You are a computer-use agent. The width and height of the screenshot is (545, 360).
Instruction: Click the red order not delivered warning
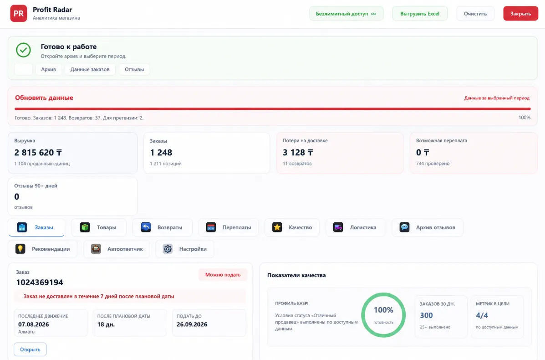point(130,296)
